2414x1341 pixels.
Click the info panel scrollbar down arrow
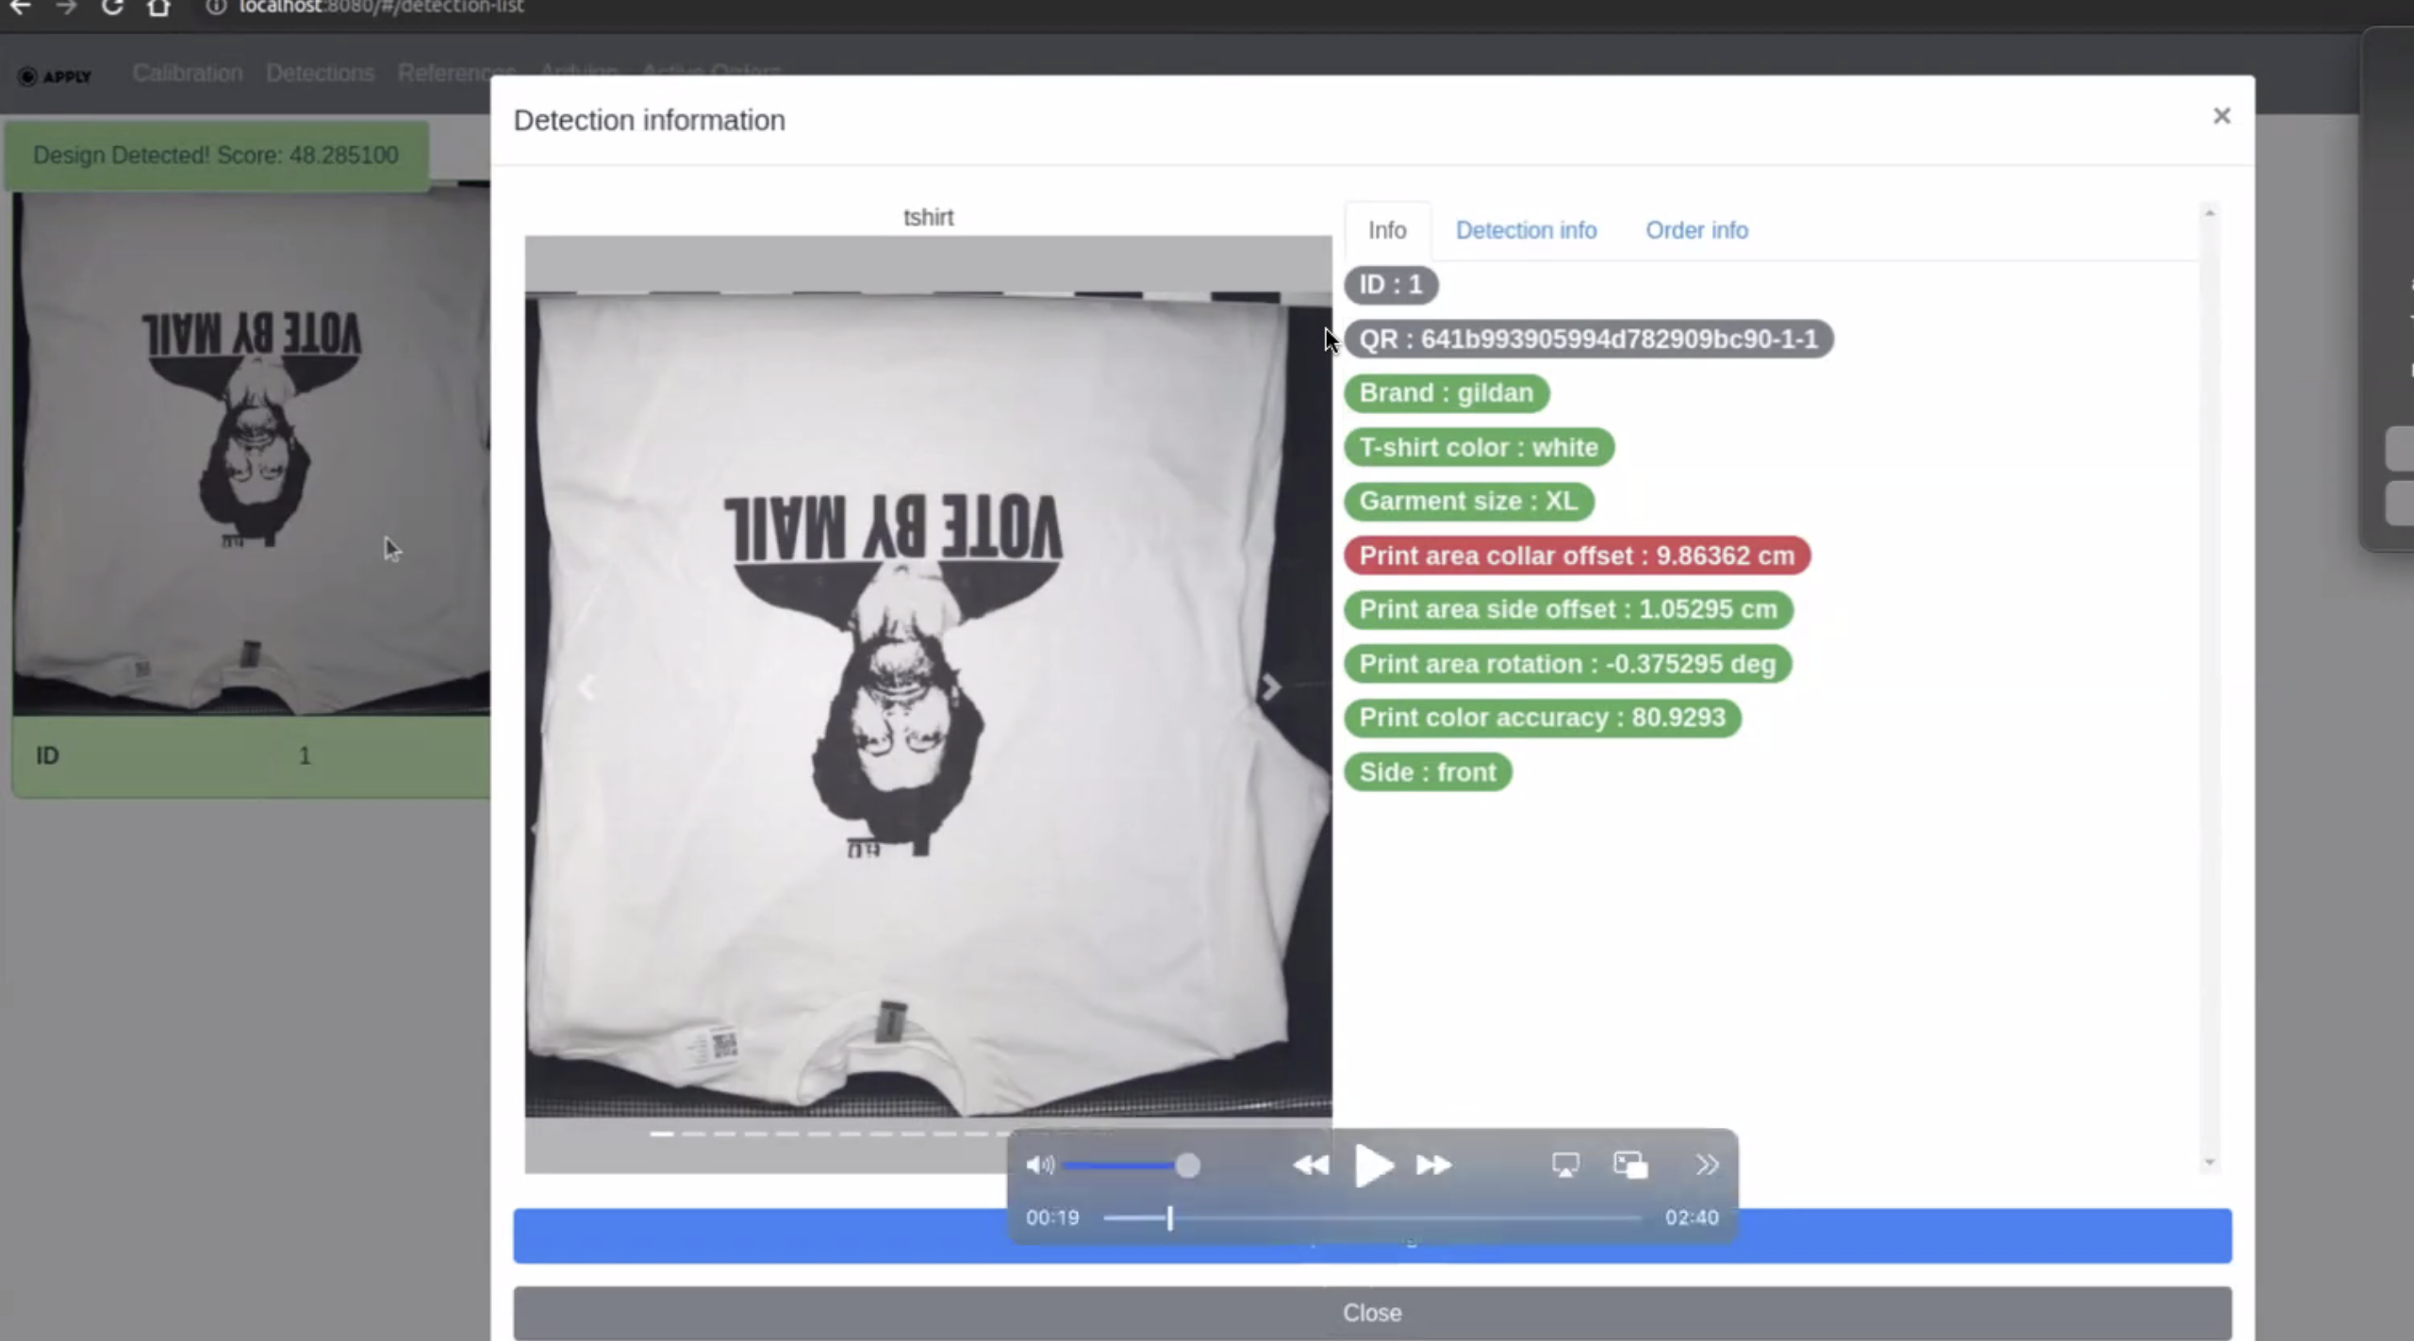(2209, 1163)
